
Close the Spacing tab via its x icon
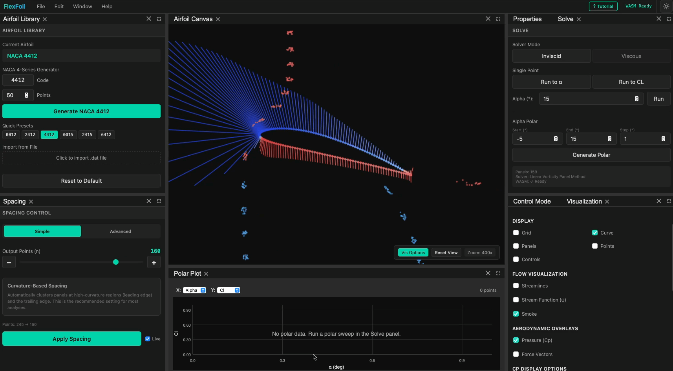pyautogui.click(x=31, y=202)
